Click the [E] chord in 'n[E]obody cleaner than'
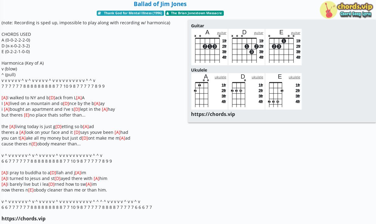The height and width of the screenshot is (224, 376). [31, 190]
